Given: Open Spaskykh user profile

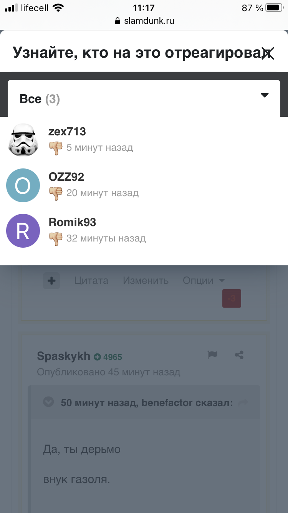Looking at the screenshot, I should coord(63,356).
